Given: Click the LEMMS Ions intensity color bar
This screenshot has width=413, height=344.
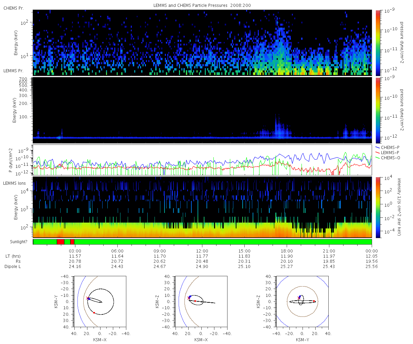Looking at the screenshot, I should click(378, 207).
